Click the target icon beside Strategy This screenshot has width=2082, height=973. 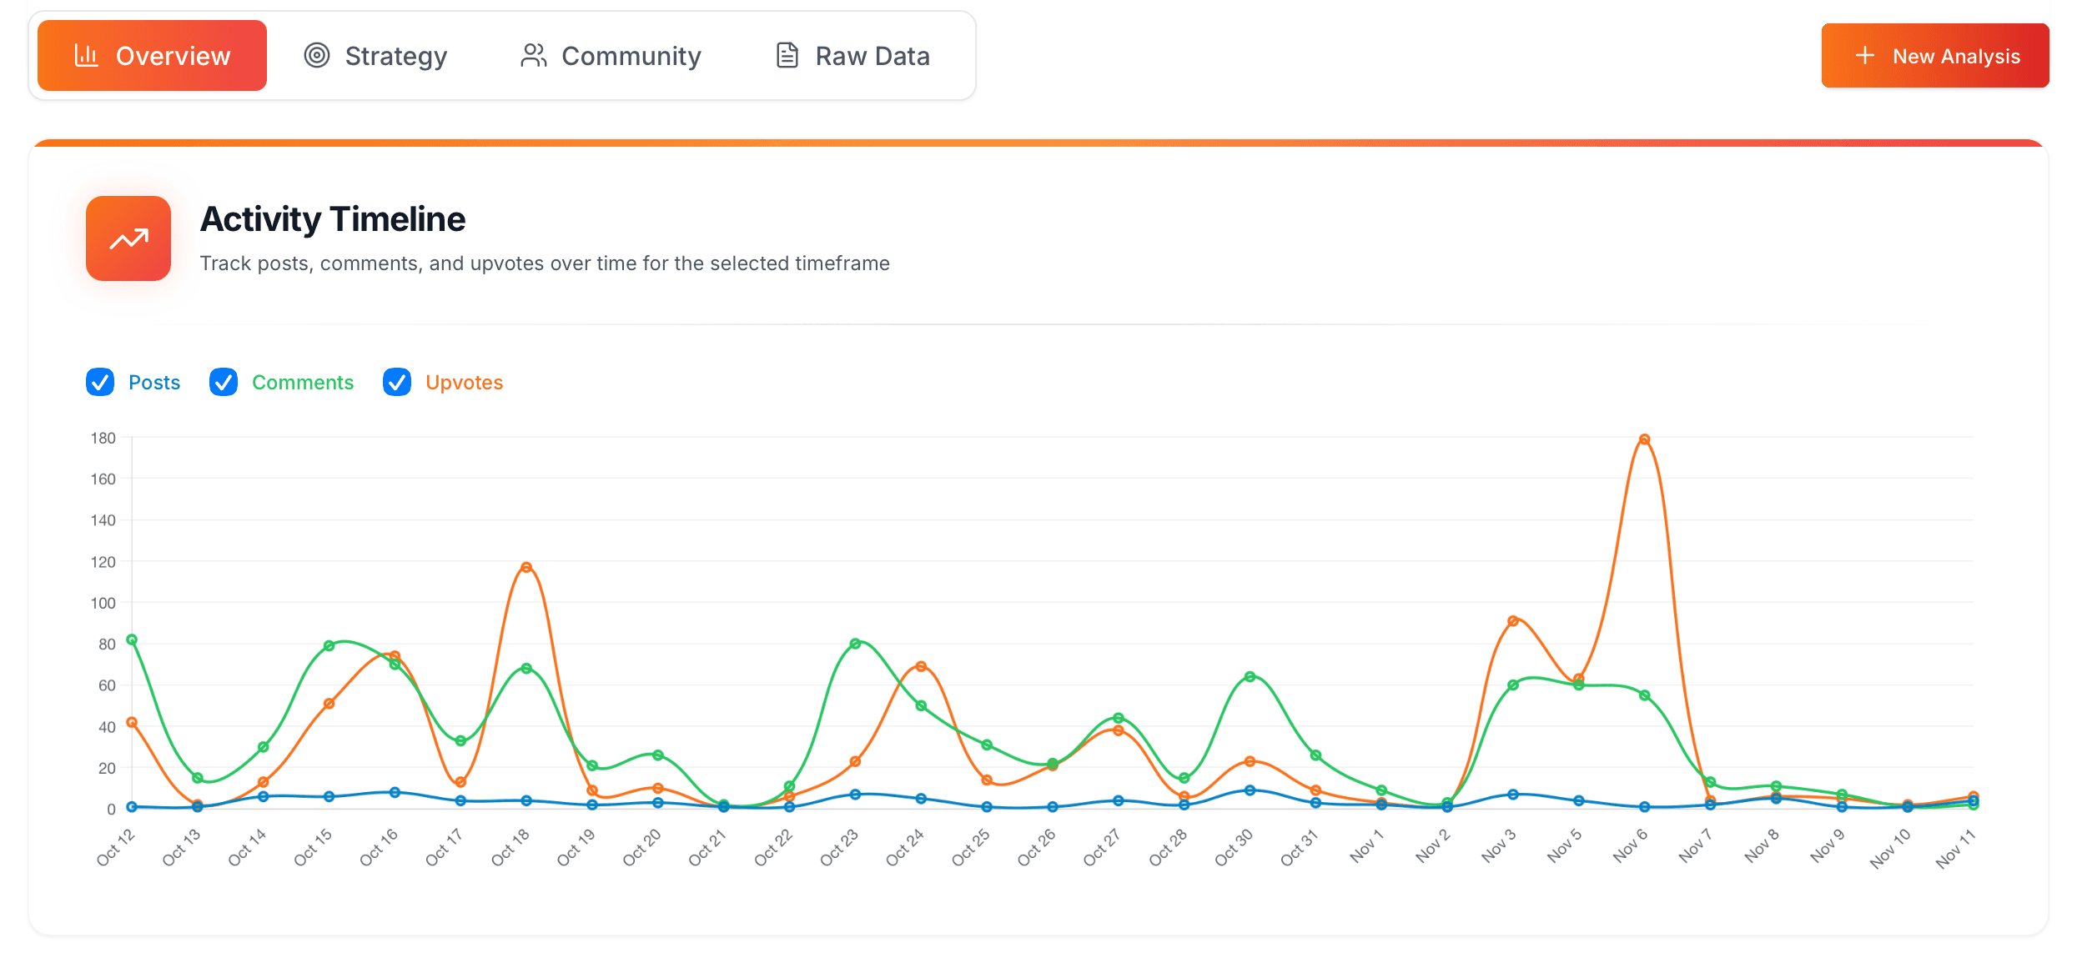tap(317, 56)
